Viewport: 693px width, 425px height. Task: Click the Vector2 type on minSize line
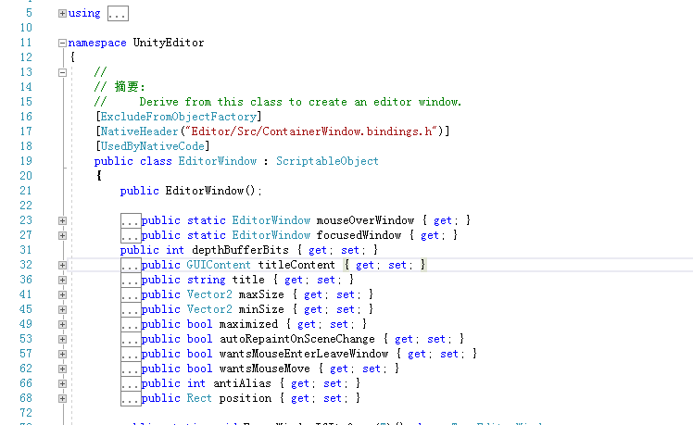(209, 309)
